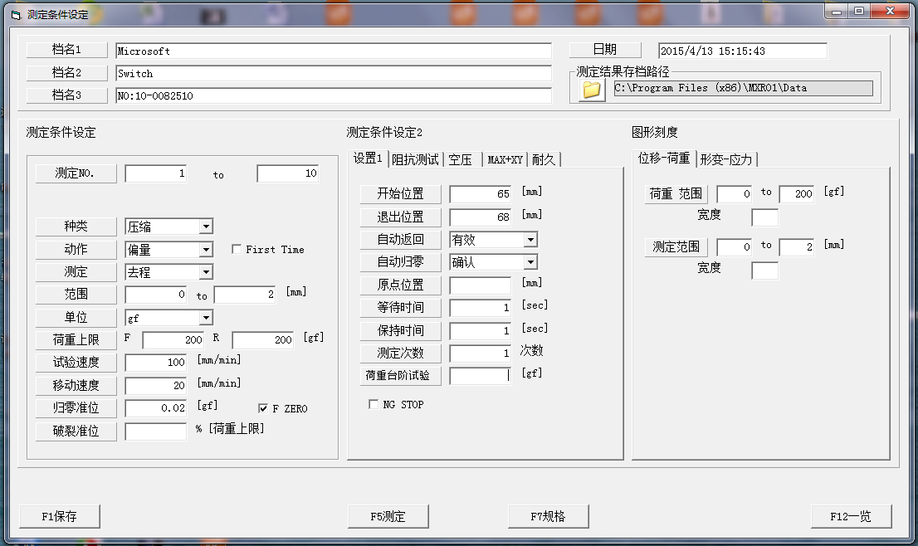
Task: Open F7规格 specifications button
Action: tap(548, 516)
